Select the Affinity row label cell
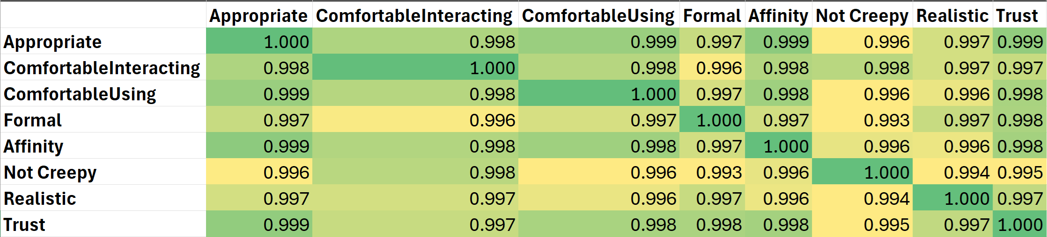 tap(103, 146)
